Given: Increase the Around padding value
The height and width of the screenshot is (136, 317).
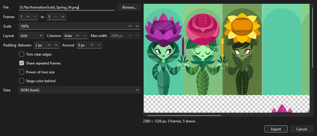Looking at the screenshot, I should [92, 45].
